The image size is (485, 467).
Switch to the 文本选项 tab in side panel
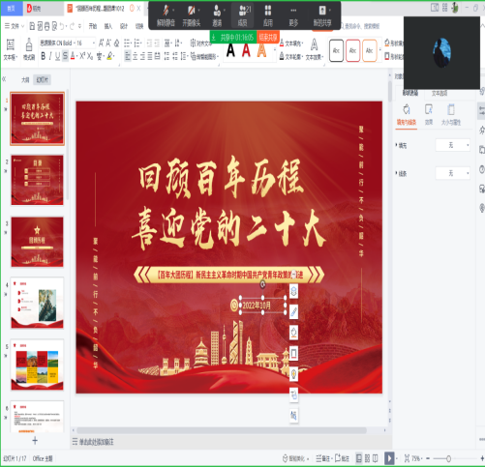click(440, 93)
